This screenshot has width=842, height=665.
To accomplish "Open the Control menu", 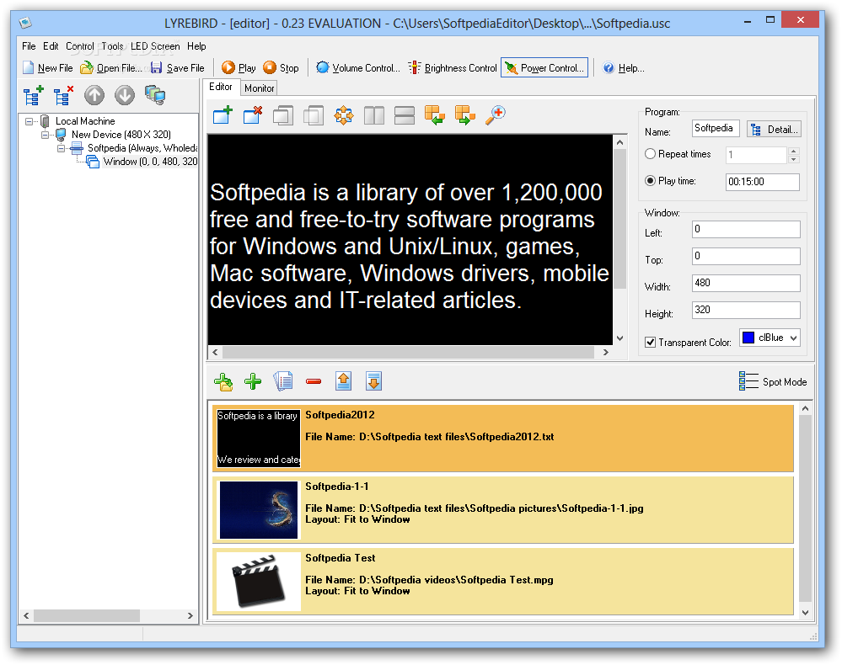I will (80, 46).
